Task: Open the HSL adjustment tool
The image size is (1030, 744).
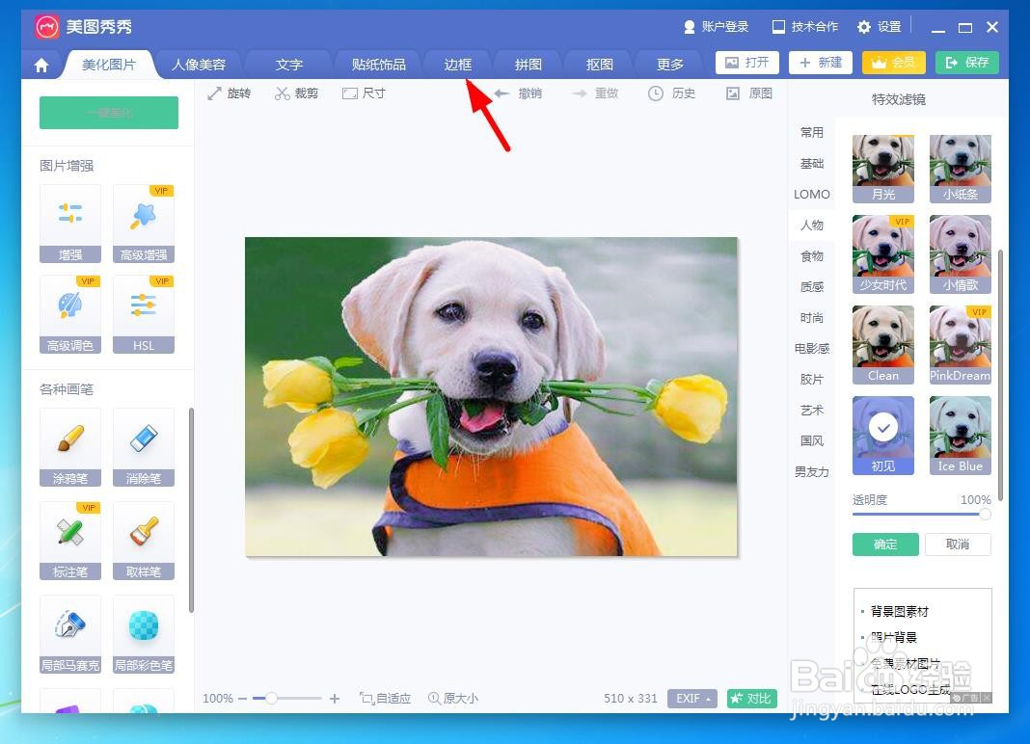Action: [143, 314]
